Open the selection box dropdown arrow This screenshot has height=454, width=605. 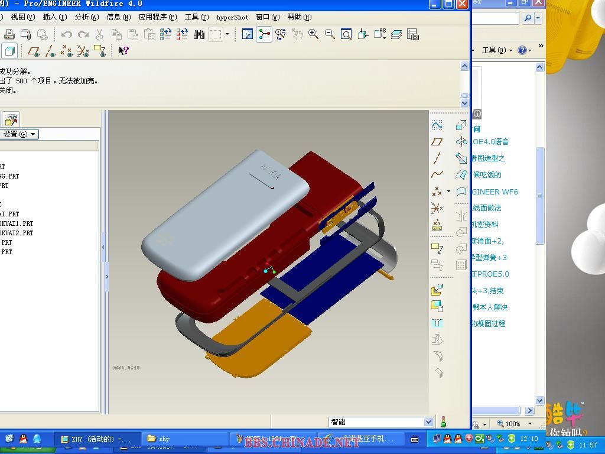point(227,34)
